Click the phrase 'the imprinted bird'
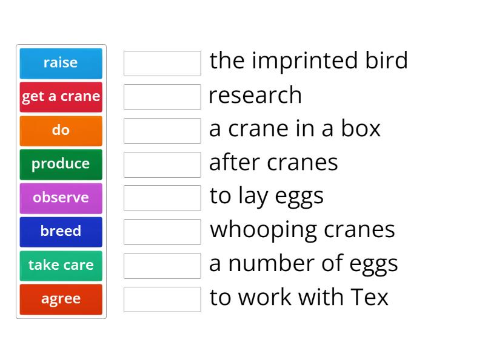This screenshot has height=363, width=485. point(309,61)
